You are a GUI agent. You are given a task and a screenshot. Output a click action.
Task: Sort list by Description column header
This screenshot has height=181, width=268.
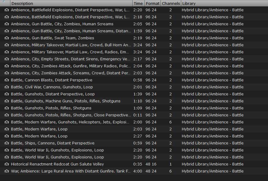(x=71, y=3)
